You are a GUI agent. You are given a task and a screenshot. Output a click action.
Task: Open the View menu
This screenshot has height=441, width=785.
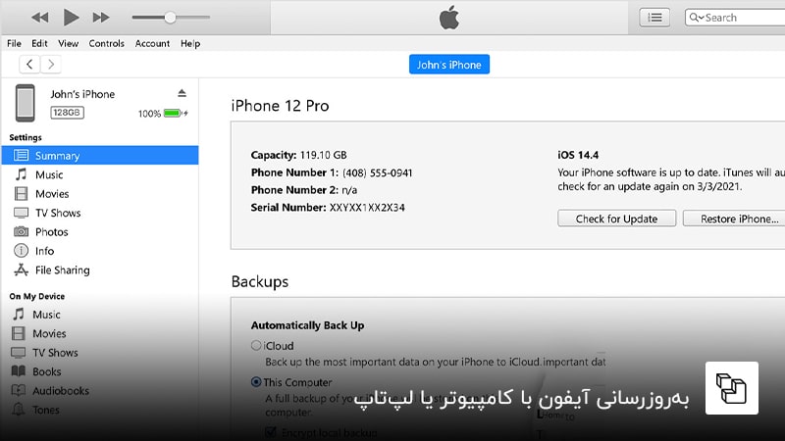(68, 43)
